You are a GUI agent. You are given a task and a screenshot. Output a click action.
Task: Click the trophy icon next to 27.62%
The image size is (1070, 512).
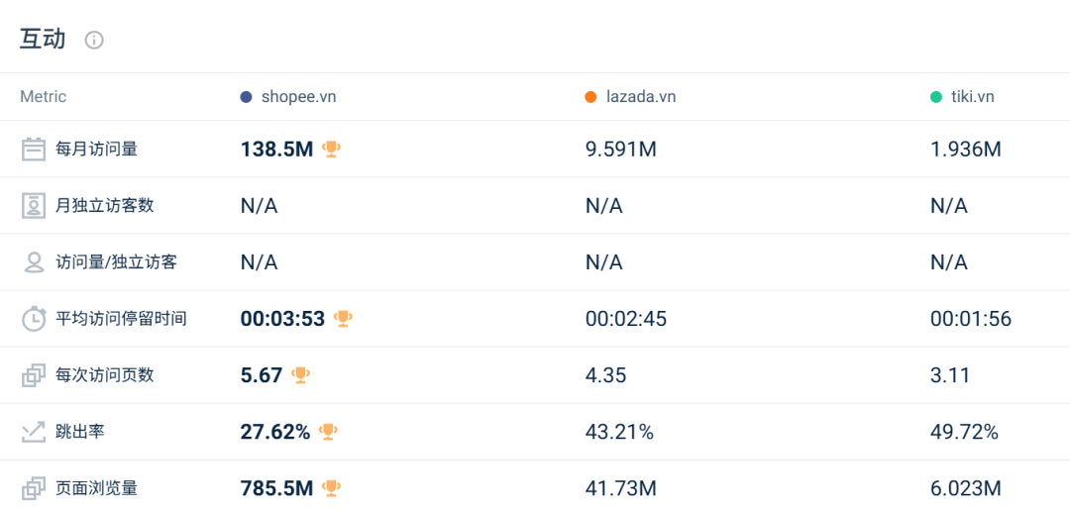pos(328,432)
